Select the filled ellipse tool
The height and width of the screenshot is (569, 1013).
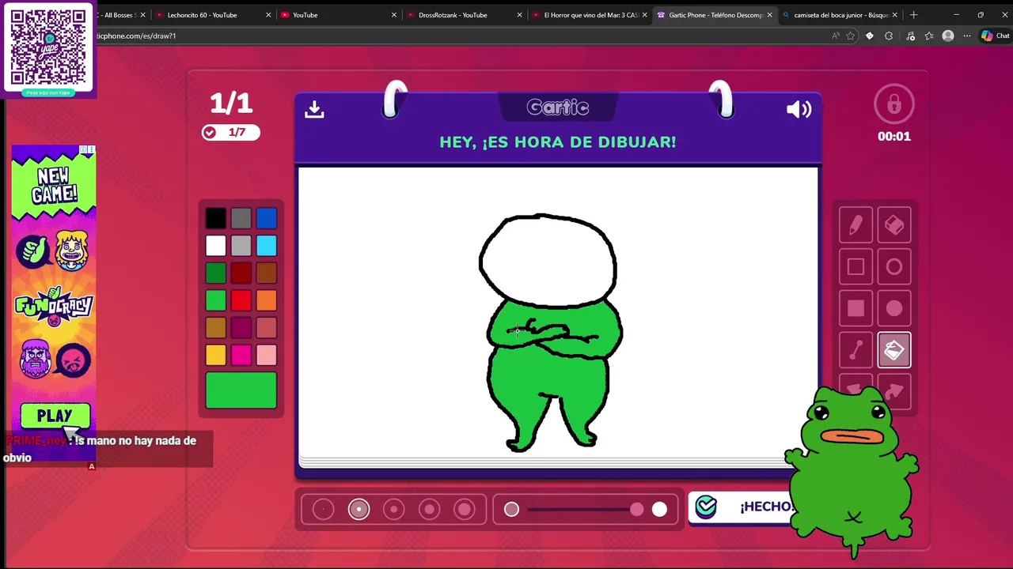894,308
